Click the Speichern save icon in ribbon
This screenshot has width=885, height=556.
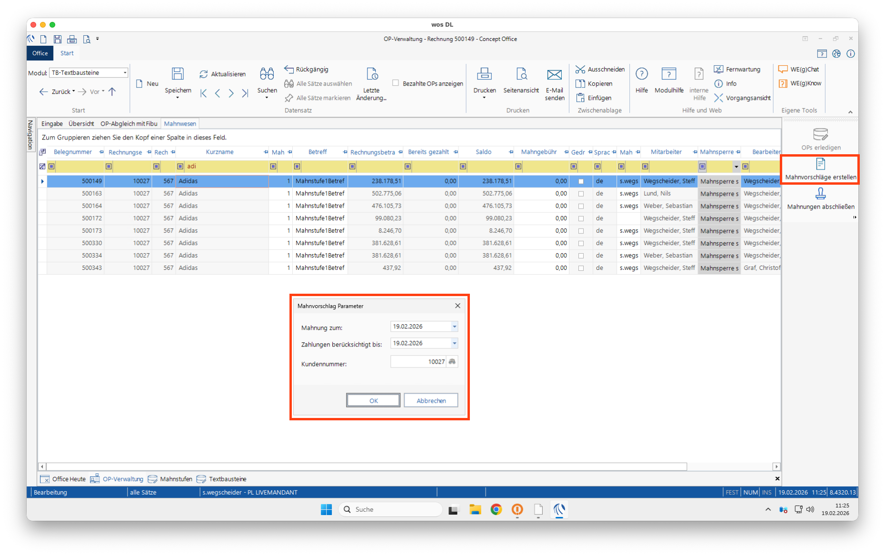coord(178,74)
